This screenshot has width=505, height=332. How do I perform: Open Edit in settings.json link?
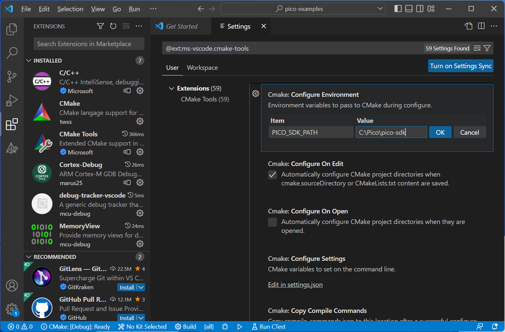pos(295,285)
